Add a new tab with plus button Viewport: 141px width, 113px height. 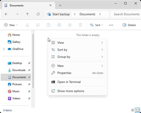tap(60, 5)
